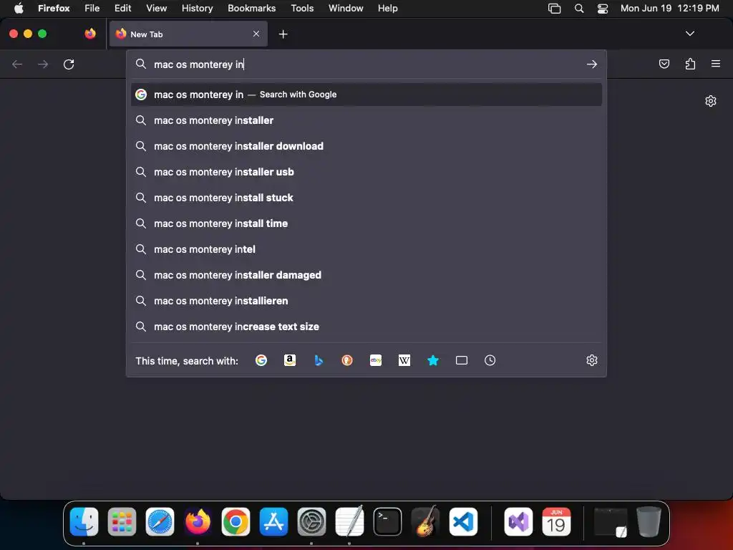Image resolution: width=733 pixels, height=550 pixels.
Task: Select suggestion 'mac os monterey installer usb'
Action: pyautogui.click(x=366, y=172)
